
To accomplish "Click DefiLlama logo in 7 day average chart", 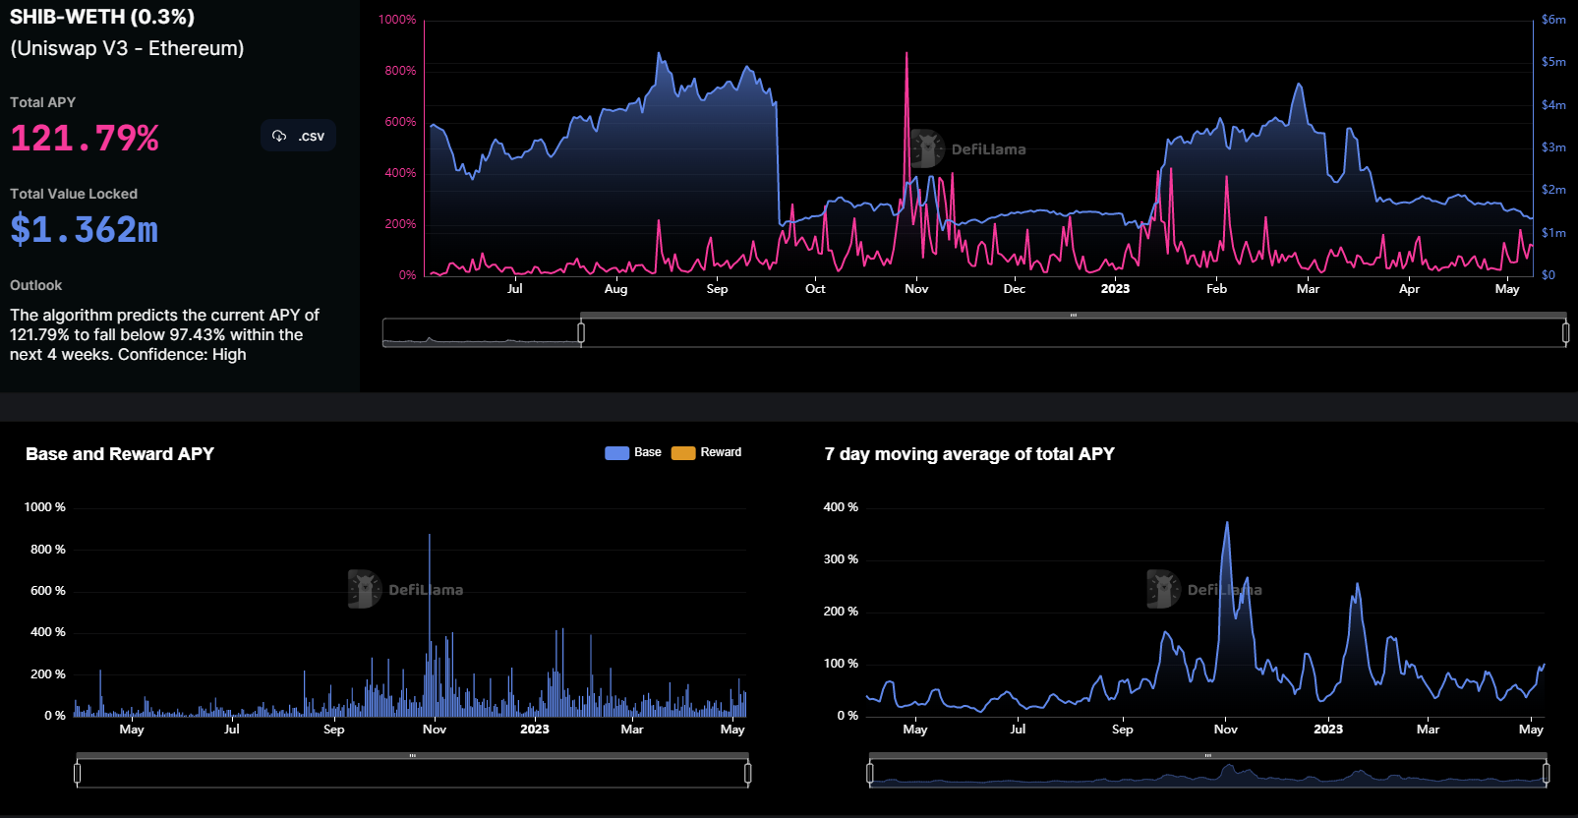I will click(x=1204, y=590).
